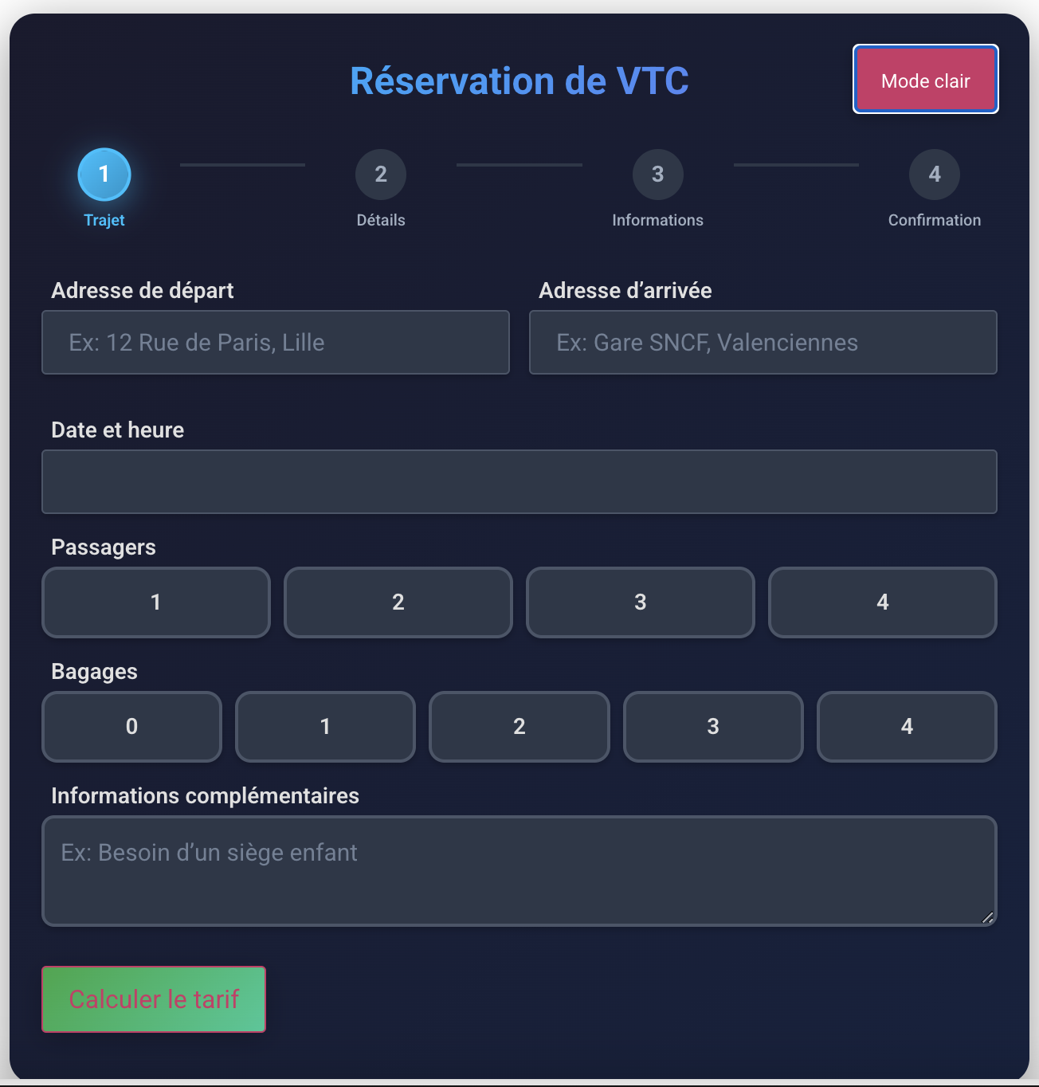Choose 4 bagages

pos(907,727)
